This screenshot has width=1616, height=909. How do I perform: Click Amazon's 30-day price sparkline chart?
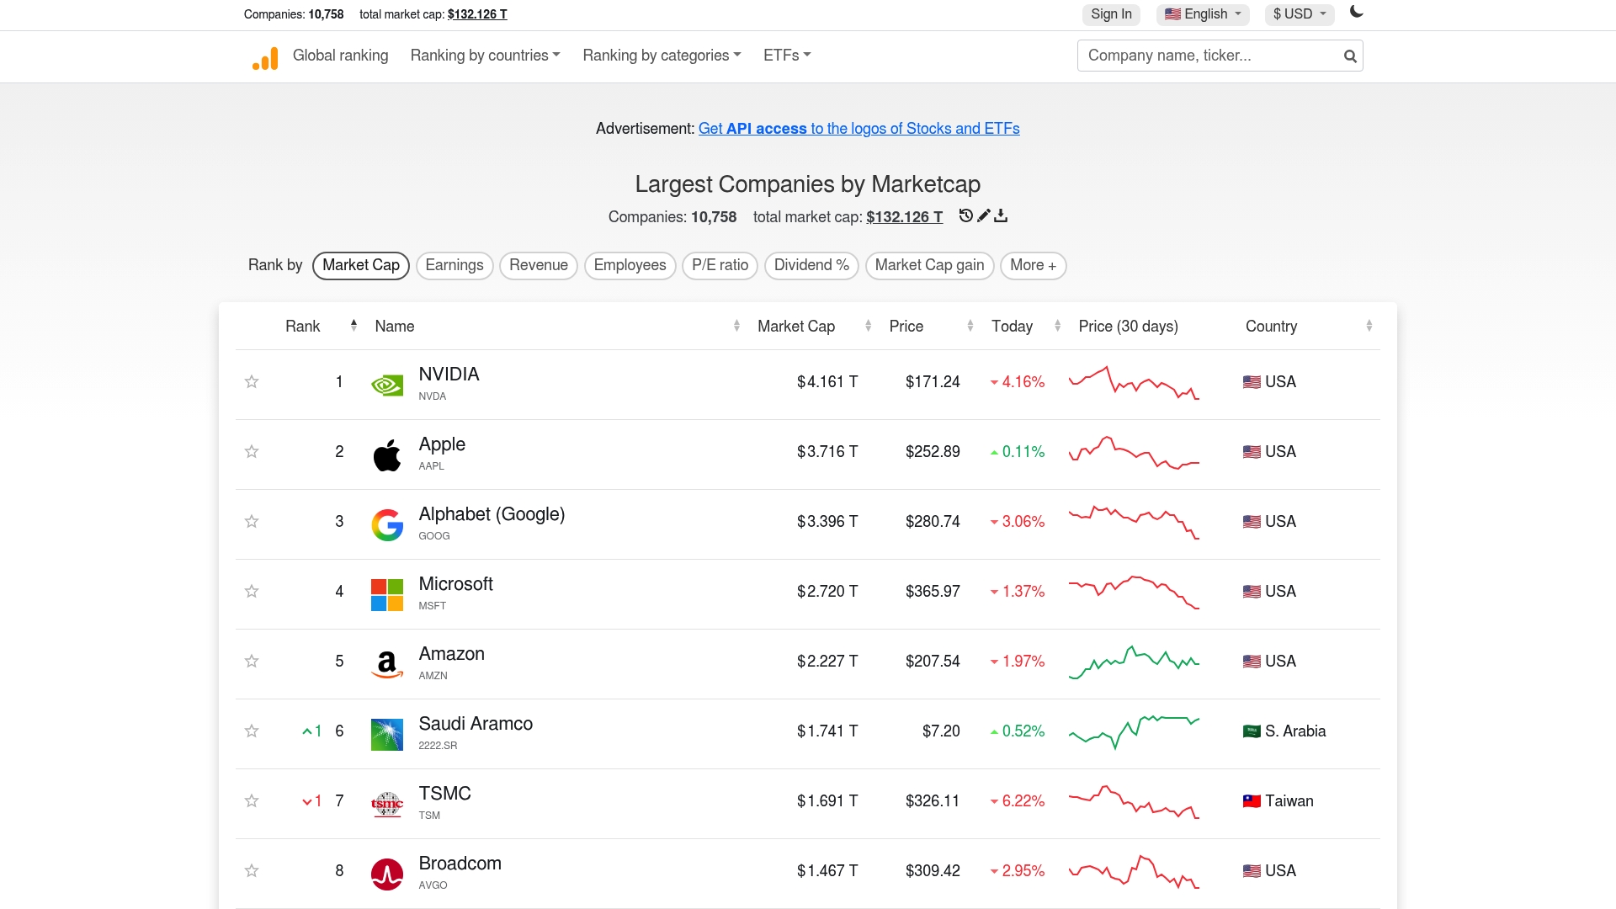click(x=1134, y=662)
